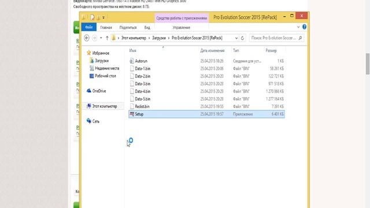Click the Data-1.bin file icon

132,68
